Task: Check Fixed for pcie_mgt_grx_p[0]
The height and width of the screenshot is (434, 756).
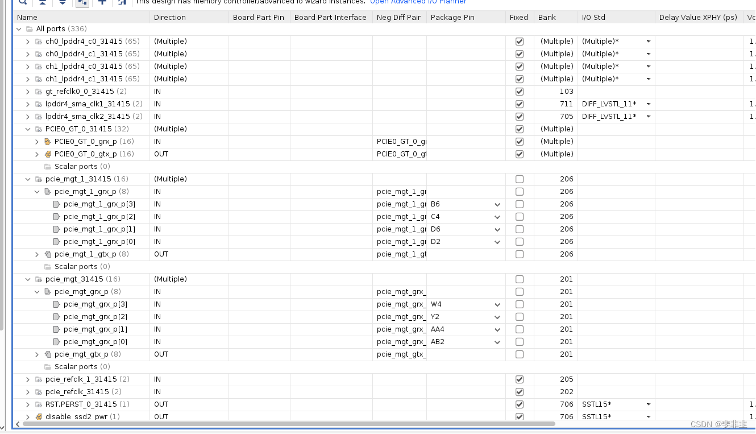Action: coord(520,342)
